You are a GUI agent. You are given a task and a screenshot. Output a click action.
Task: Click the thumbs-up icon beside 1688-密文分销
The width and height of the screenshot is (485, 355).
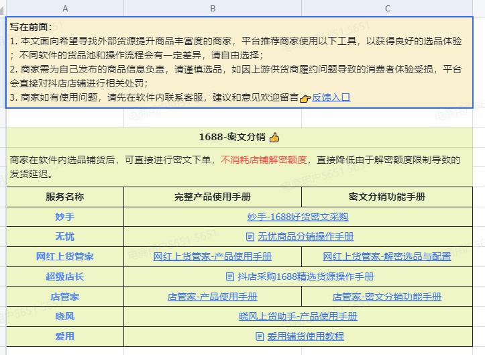point(274,137)
